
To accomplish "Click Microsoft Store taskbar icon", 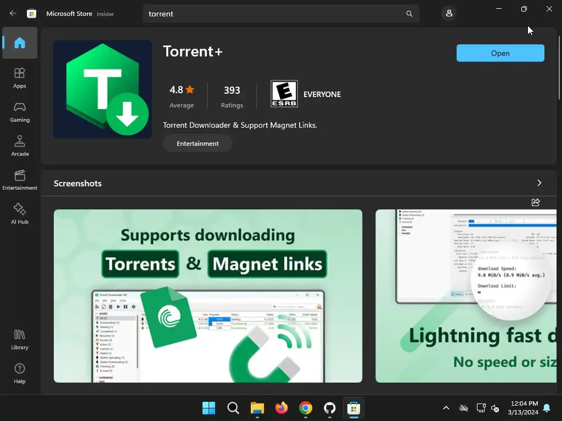I will pyautogui.click(x=354, y=408).
